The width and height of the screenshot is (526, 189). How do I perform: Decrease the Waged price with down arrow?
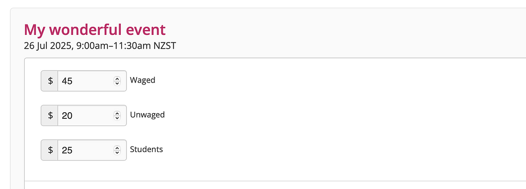pos(117,83)
